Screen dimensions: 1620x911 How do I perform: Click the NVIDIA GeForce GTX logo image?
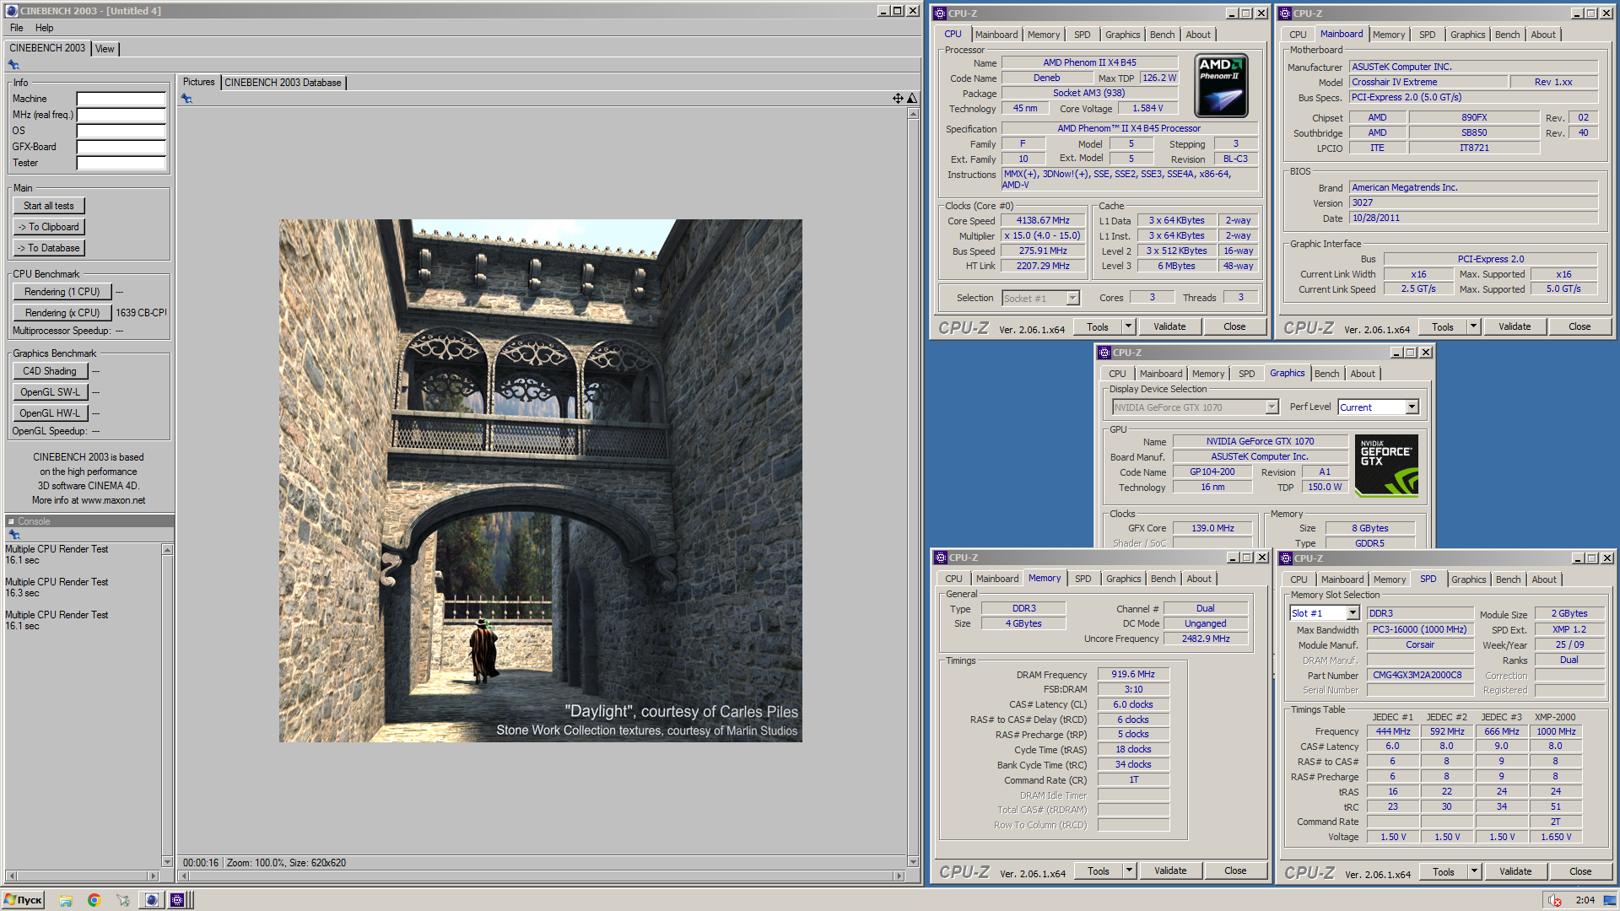1387,465
